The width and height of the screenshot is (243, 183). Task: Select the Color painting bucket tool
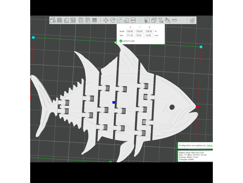coord(168,20)
